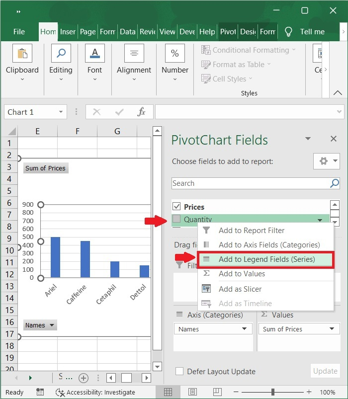Click the zoom slider handle

coord(273,392)
